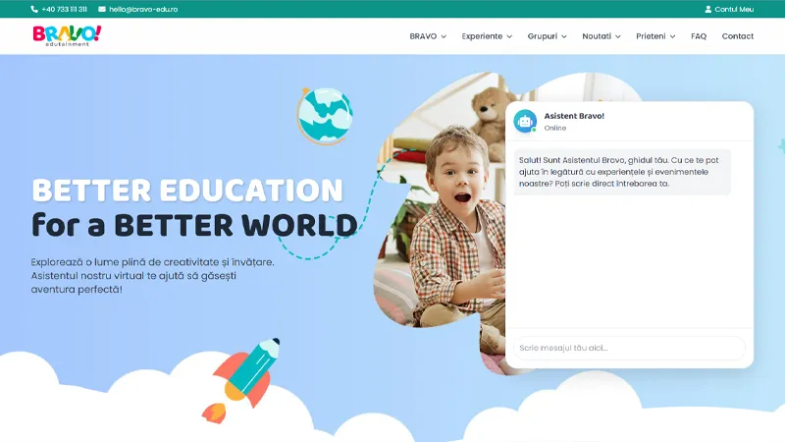Click the 'for a BETTER WORLD' headline
Image resolution: width=785 pixels, height=442 pixels.
(x=194, y=225)
